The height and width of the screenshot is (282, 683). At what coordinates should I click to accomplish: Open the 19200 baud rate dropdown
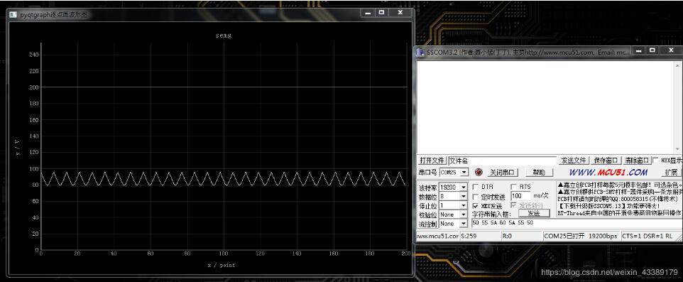pos(453,187)
